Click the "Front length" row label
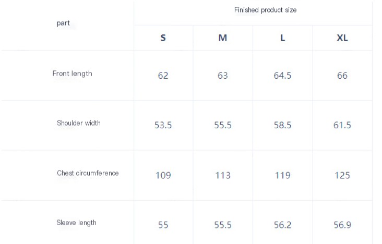This screenshot has height=244, width=382. point(72,74)
